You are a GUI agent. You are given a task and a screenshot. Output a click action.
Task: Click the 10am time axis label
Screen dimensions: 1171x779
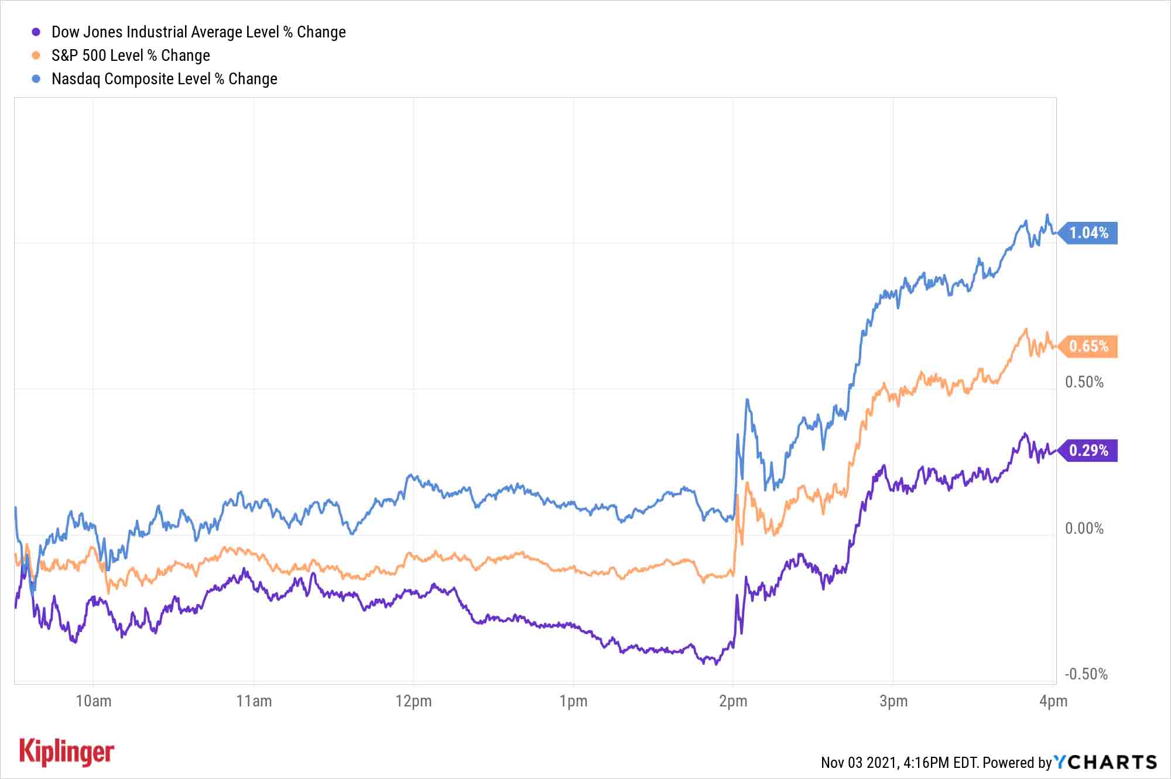tap(94, 701)
